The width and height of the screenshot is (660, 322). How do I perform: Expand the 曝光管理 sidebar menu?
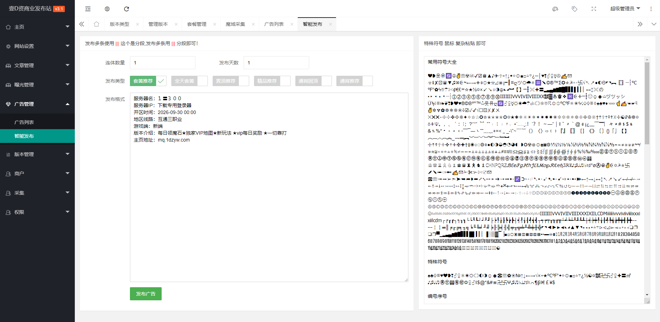pyautogui.click(x=37, y=85)
